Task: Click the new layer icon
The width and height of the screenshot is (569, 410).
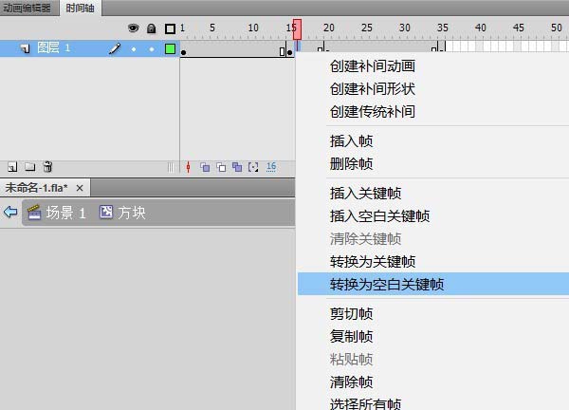Action: point(12,167)
